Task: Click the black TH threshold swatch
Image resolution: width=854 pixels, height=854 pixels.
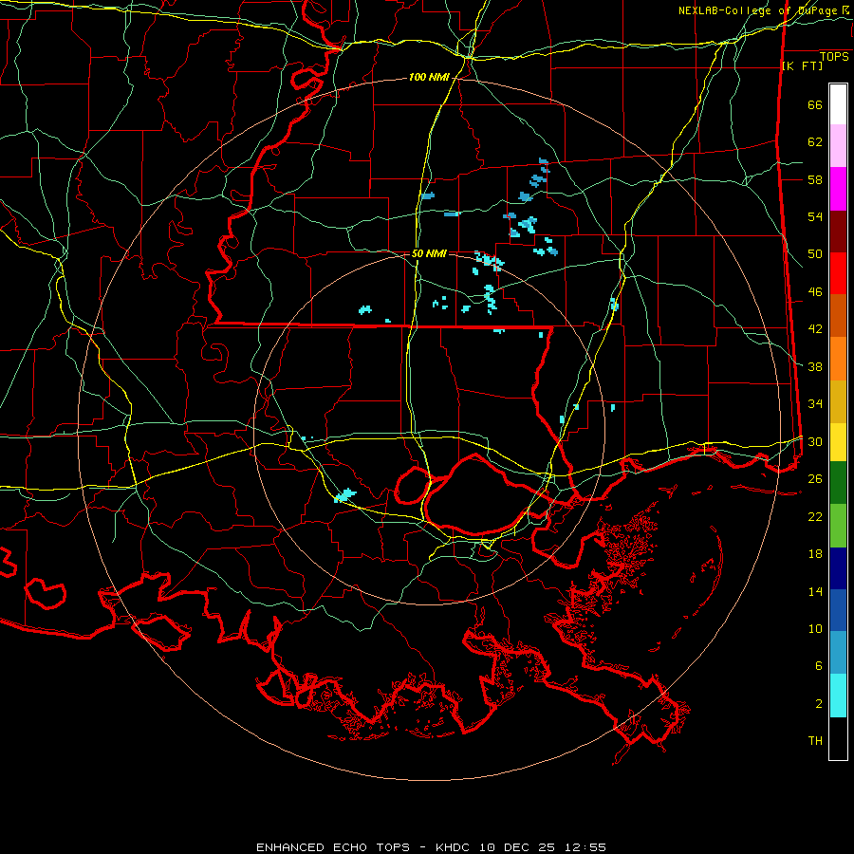Action: point(838,738)
